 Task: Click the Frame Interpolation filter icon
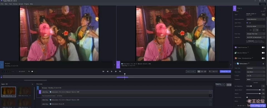(x=236, y=58)
